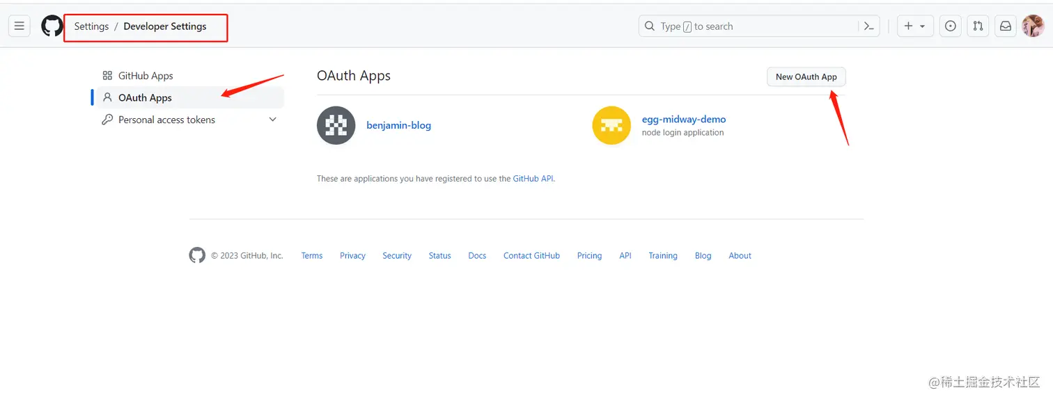Click the OAuth Apps person icon

(x=107, y=97)
